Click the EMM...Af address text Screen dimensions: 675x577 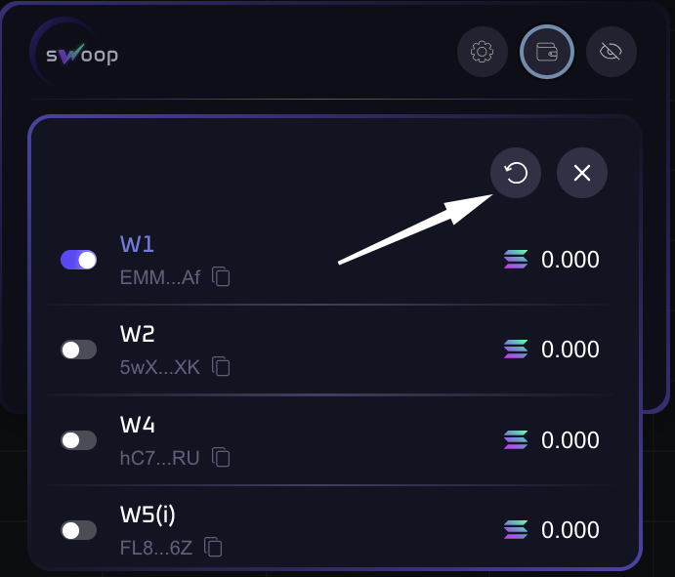(x=159, y=277)
